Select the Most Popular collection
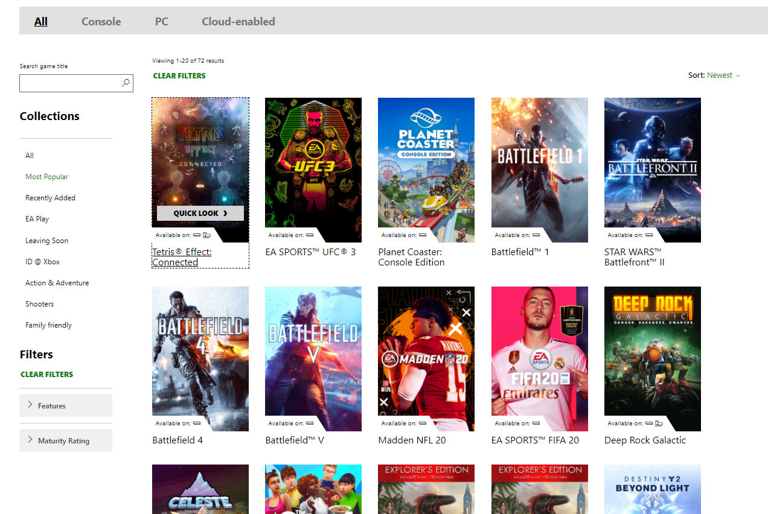 coord(46,177)
